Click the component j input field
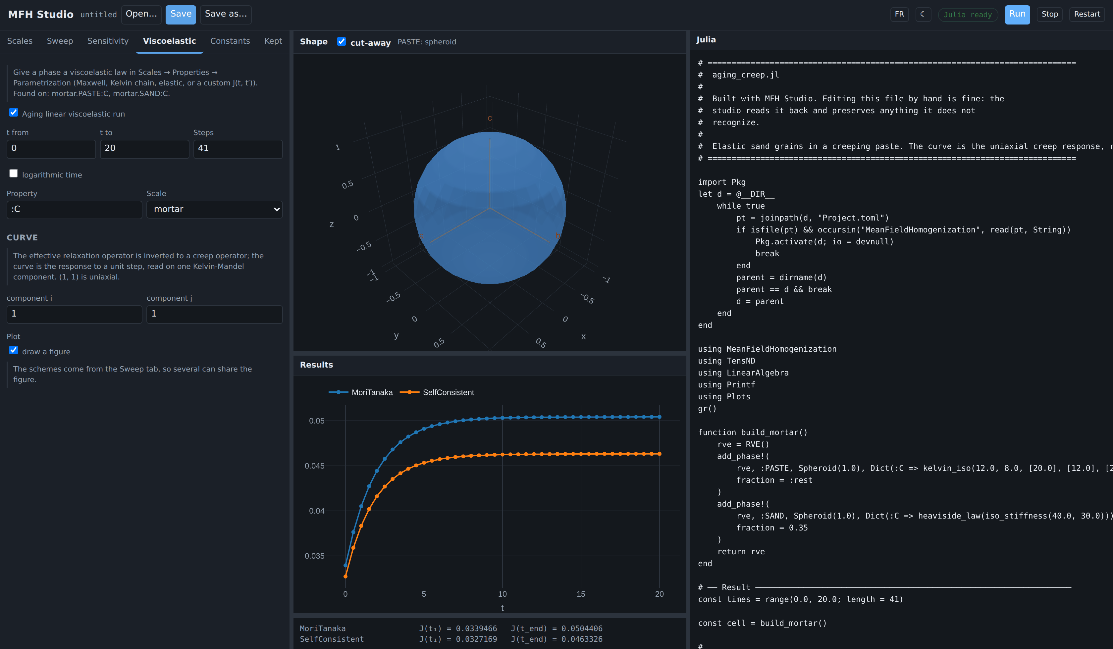 click(215, 314)
